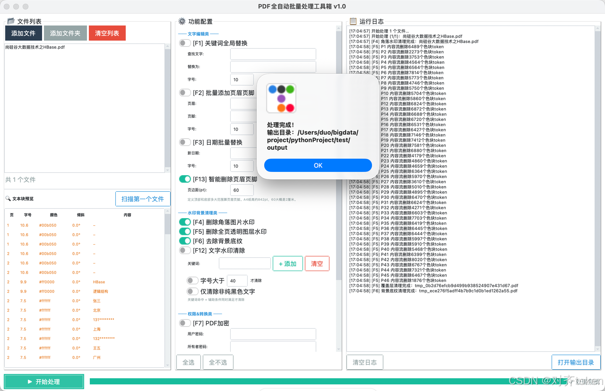Click the 内容 column header

128,215
